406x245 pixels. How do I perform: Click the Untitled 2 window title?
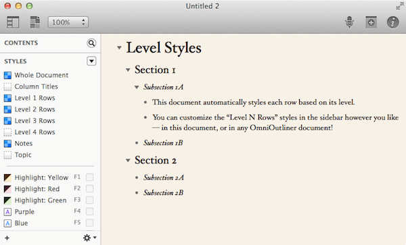coord(202,6)
